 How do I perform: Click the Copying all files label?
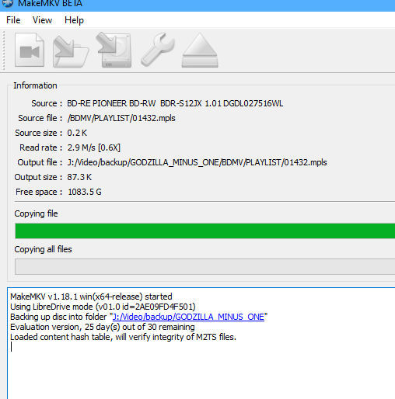coord(43,249)
